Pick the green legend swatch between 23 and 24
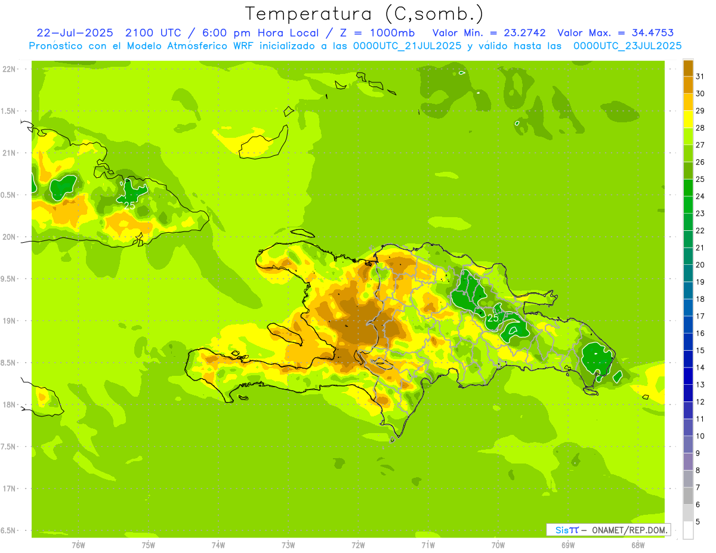 688,205
